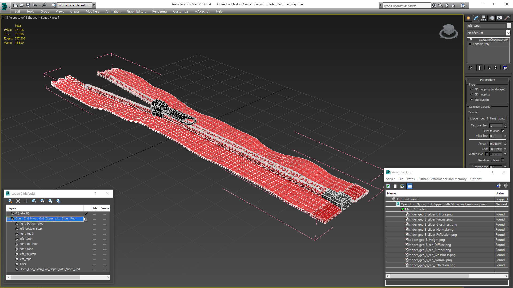Click the Delete layer X icon in Layer dialog
513x288 pixels.
click(18, 201)
